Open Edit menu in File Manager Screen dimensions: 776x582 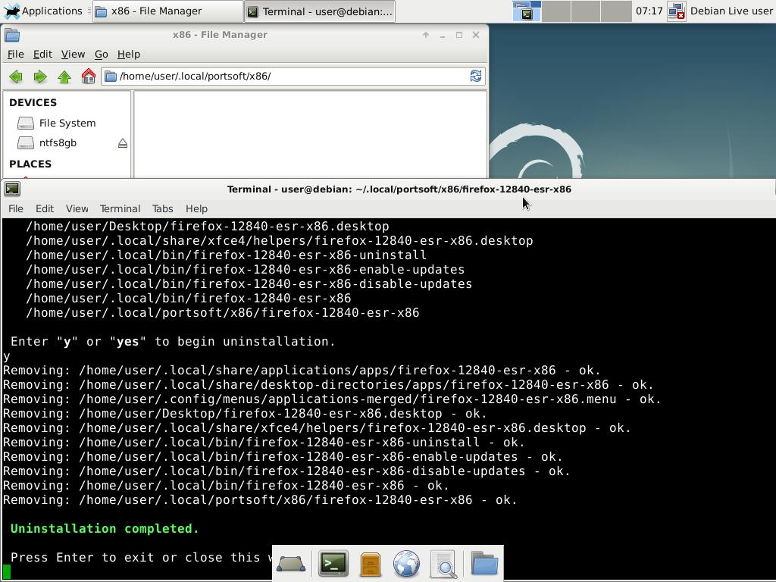42,55
